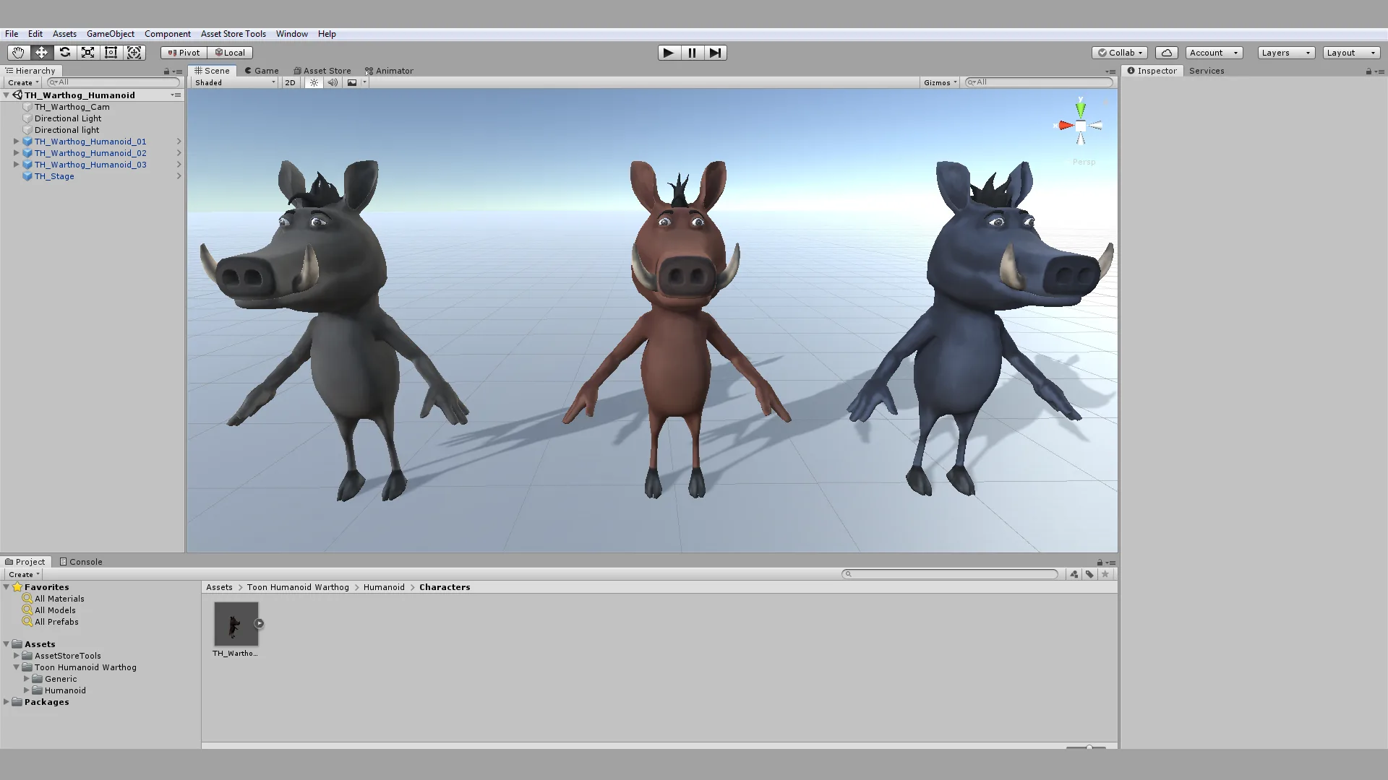Open Search by Label icon

point(1089,574)
